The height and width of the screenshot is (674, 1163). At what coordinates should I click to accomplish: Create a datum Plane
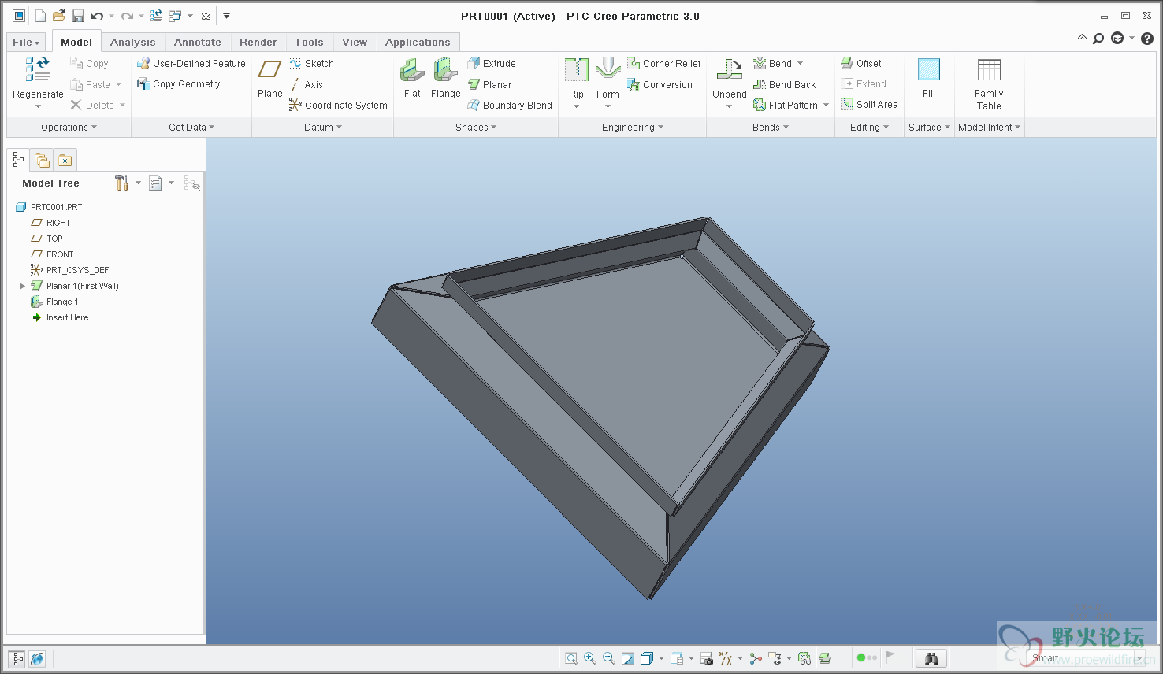coord(269,79)
